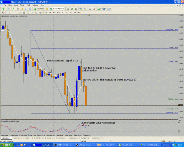The image size is (184, 147).
Task: Switch to H4 timeframe
Action: coord(67,13)
